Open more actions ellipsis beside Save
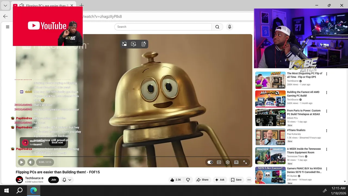The image size is (348, 196). click(x=249, y=180)
